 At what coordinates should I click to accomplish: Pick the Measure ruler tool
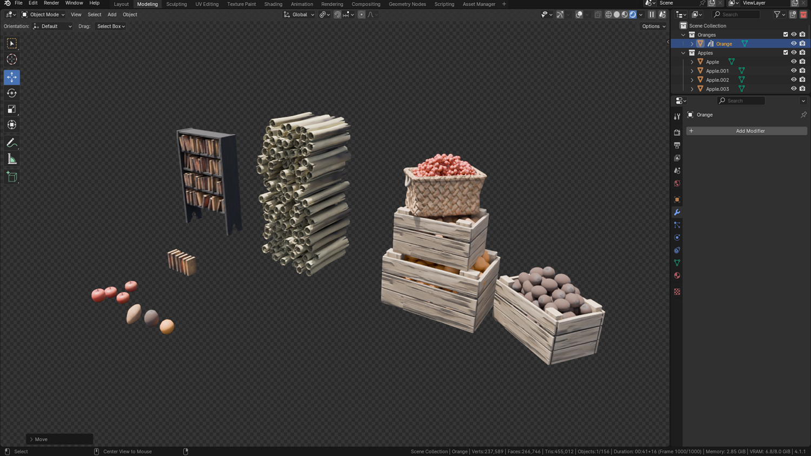(x=12, y=159)
